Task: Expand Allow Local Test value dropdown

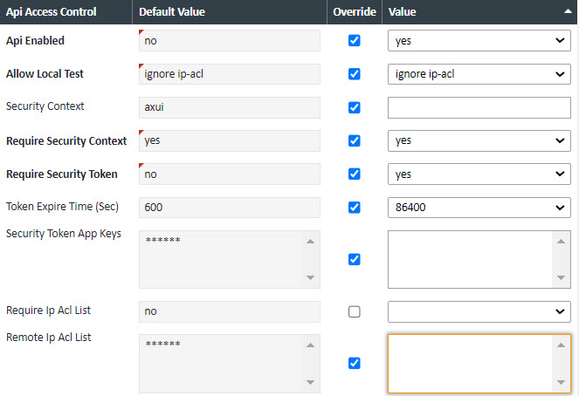Action: tap(479, 74)
